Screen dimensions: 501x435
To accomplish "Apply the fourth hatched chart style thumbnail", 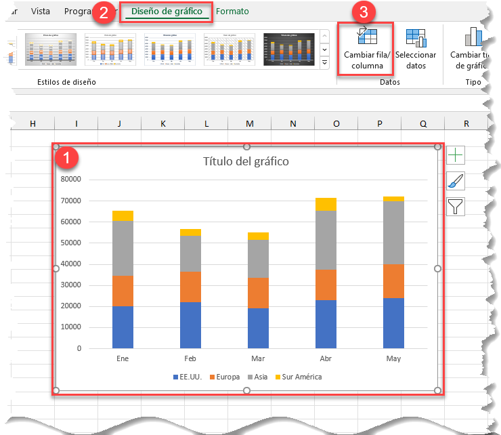I will tap(230, 49).
